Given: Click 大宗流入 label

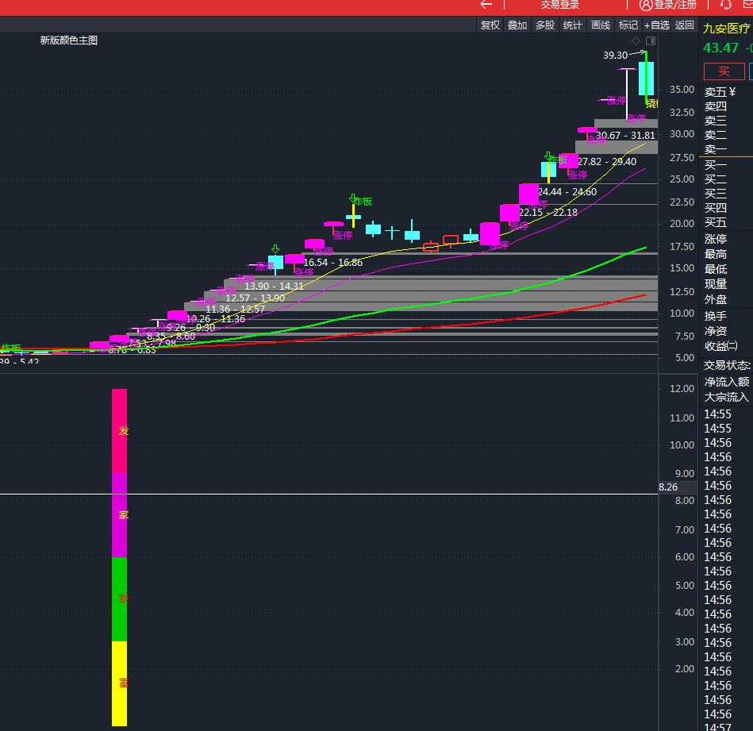Looking at the screenshot, I should click(727, 397).
